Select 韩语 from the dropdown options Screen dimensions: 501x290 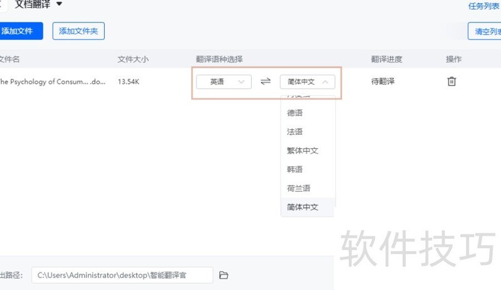(x=295, y=169)
